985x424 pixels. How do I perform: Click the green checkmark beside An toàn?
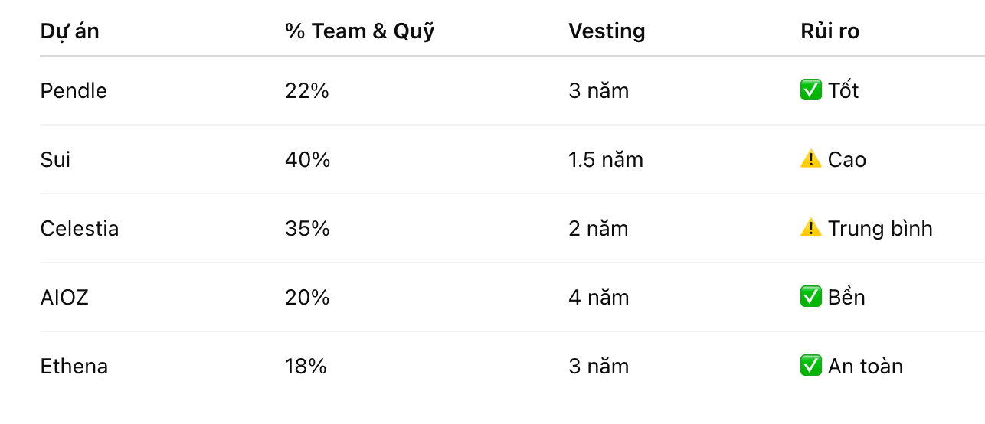point(810,366)
